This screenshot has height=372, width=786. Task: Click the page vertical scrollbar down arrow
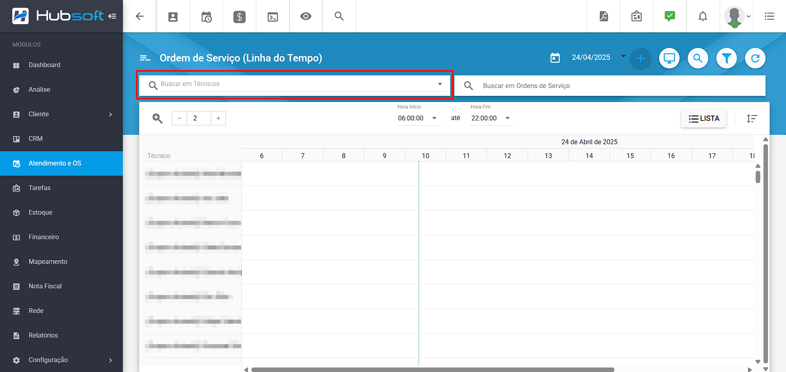point(766,369)
